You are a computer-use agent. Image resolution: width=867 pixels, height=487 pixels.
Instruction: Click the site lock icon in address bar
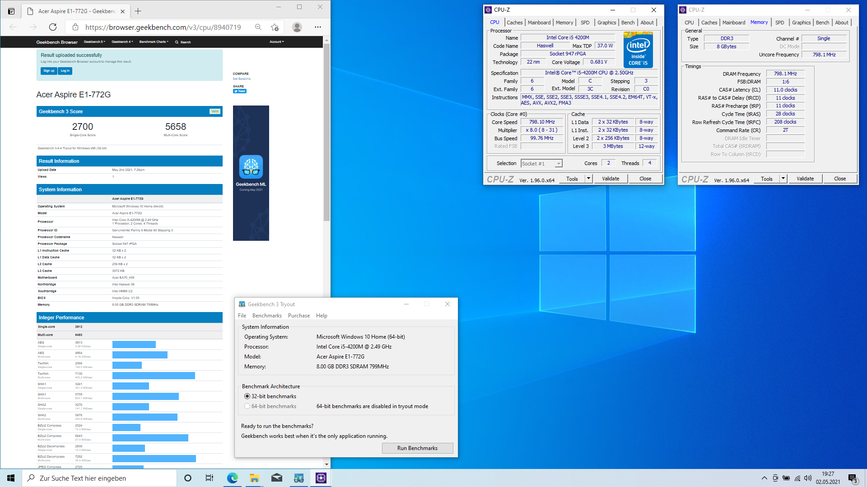point(75,27)
